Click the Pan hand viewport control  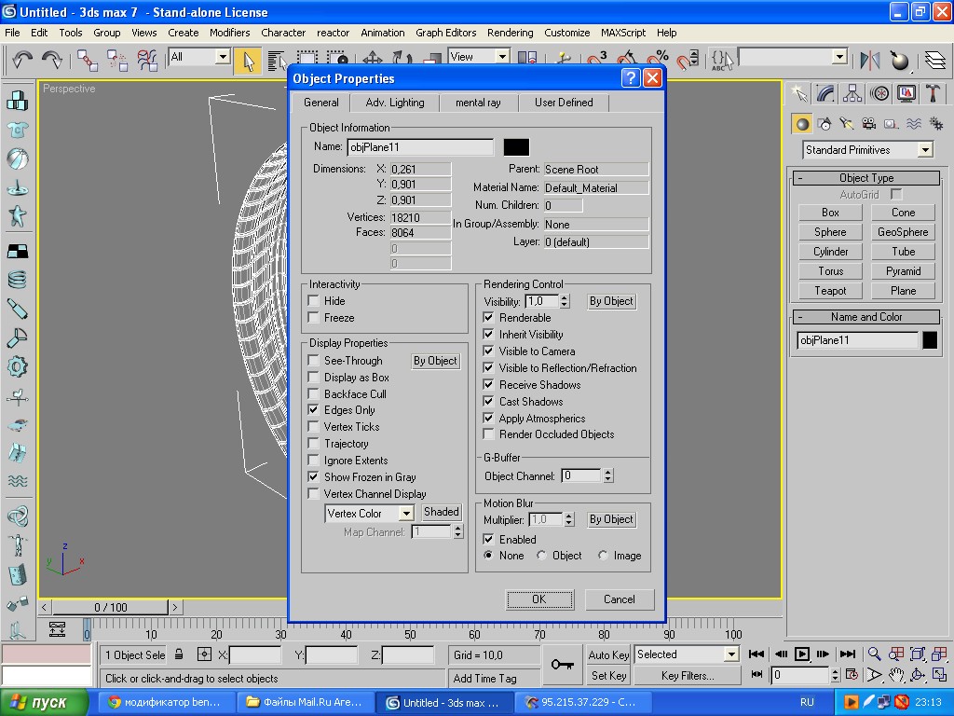tap(895, 675)
